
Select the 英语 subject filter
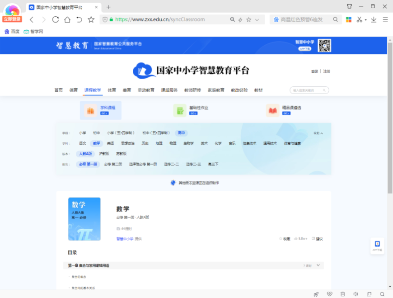111,143
